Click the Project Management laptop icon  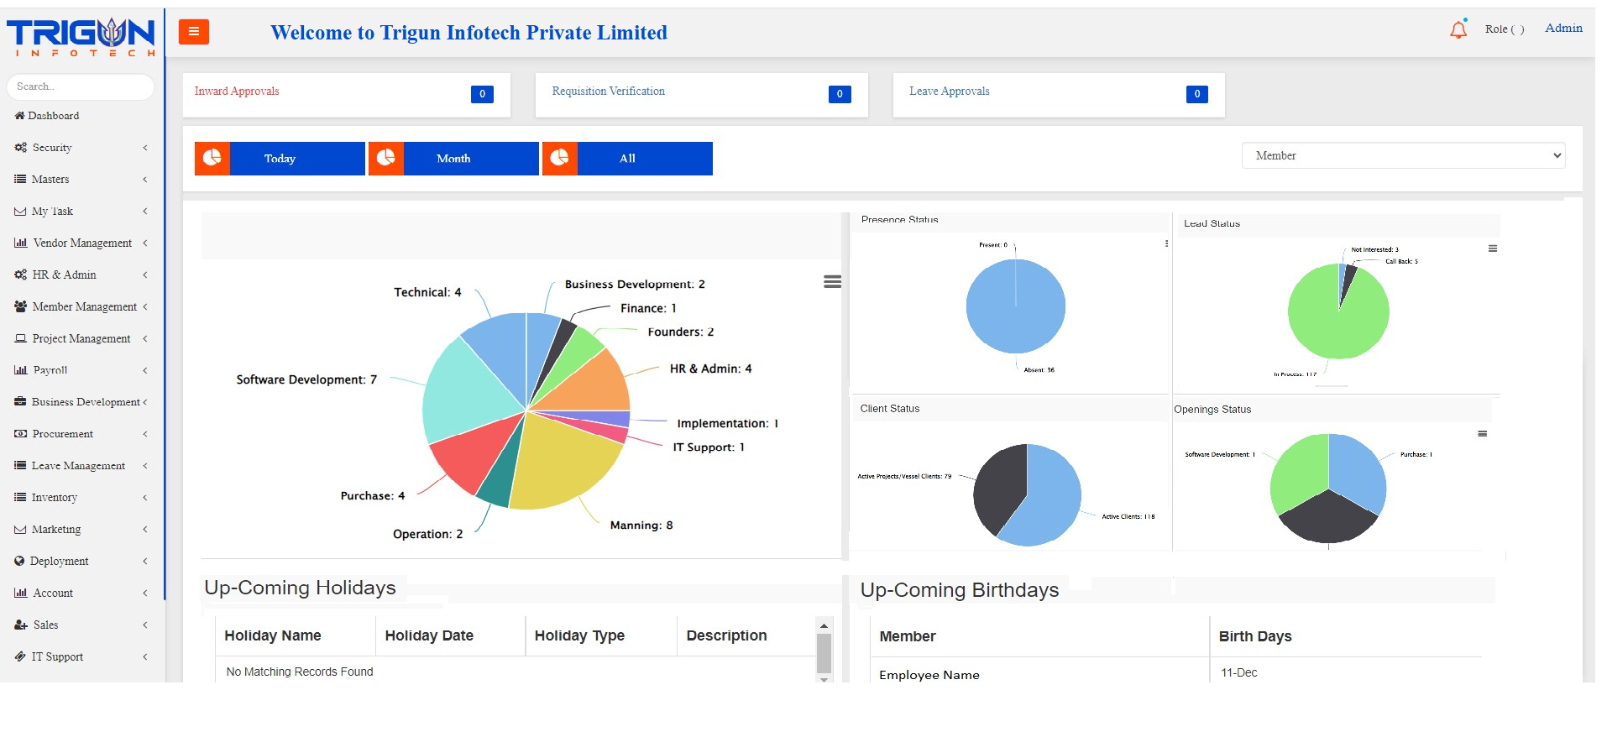(x=20, y=338)
